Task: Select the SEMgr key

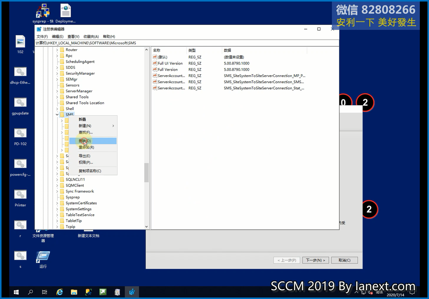Action: point(71,79)
